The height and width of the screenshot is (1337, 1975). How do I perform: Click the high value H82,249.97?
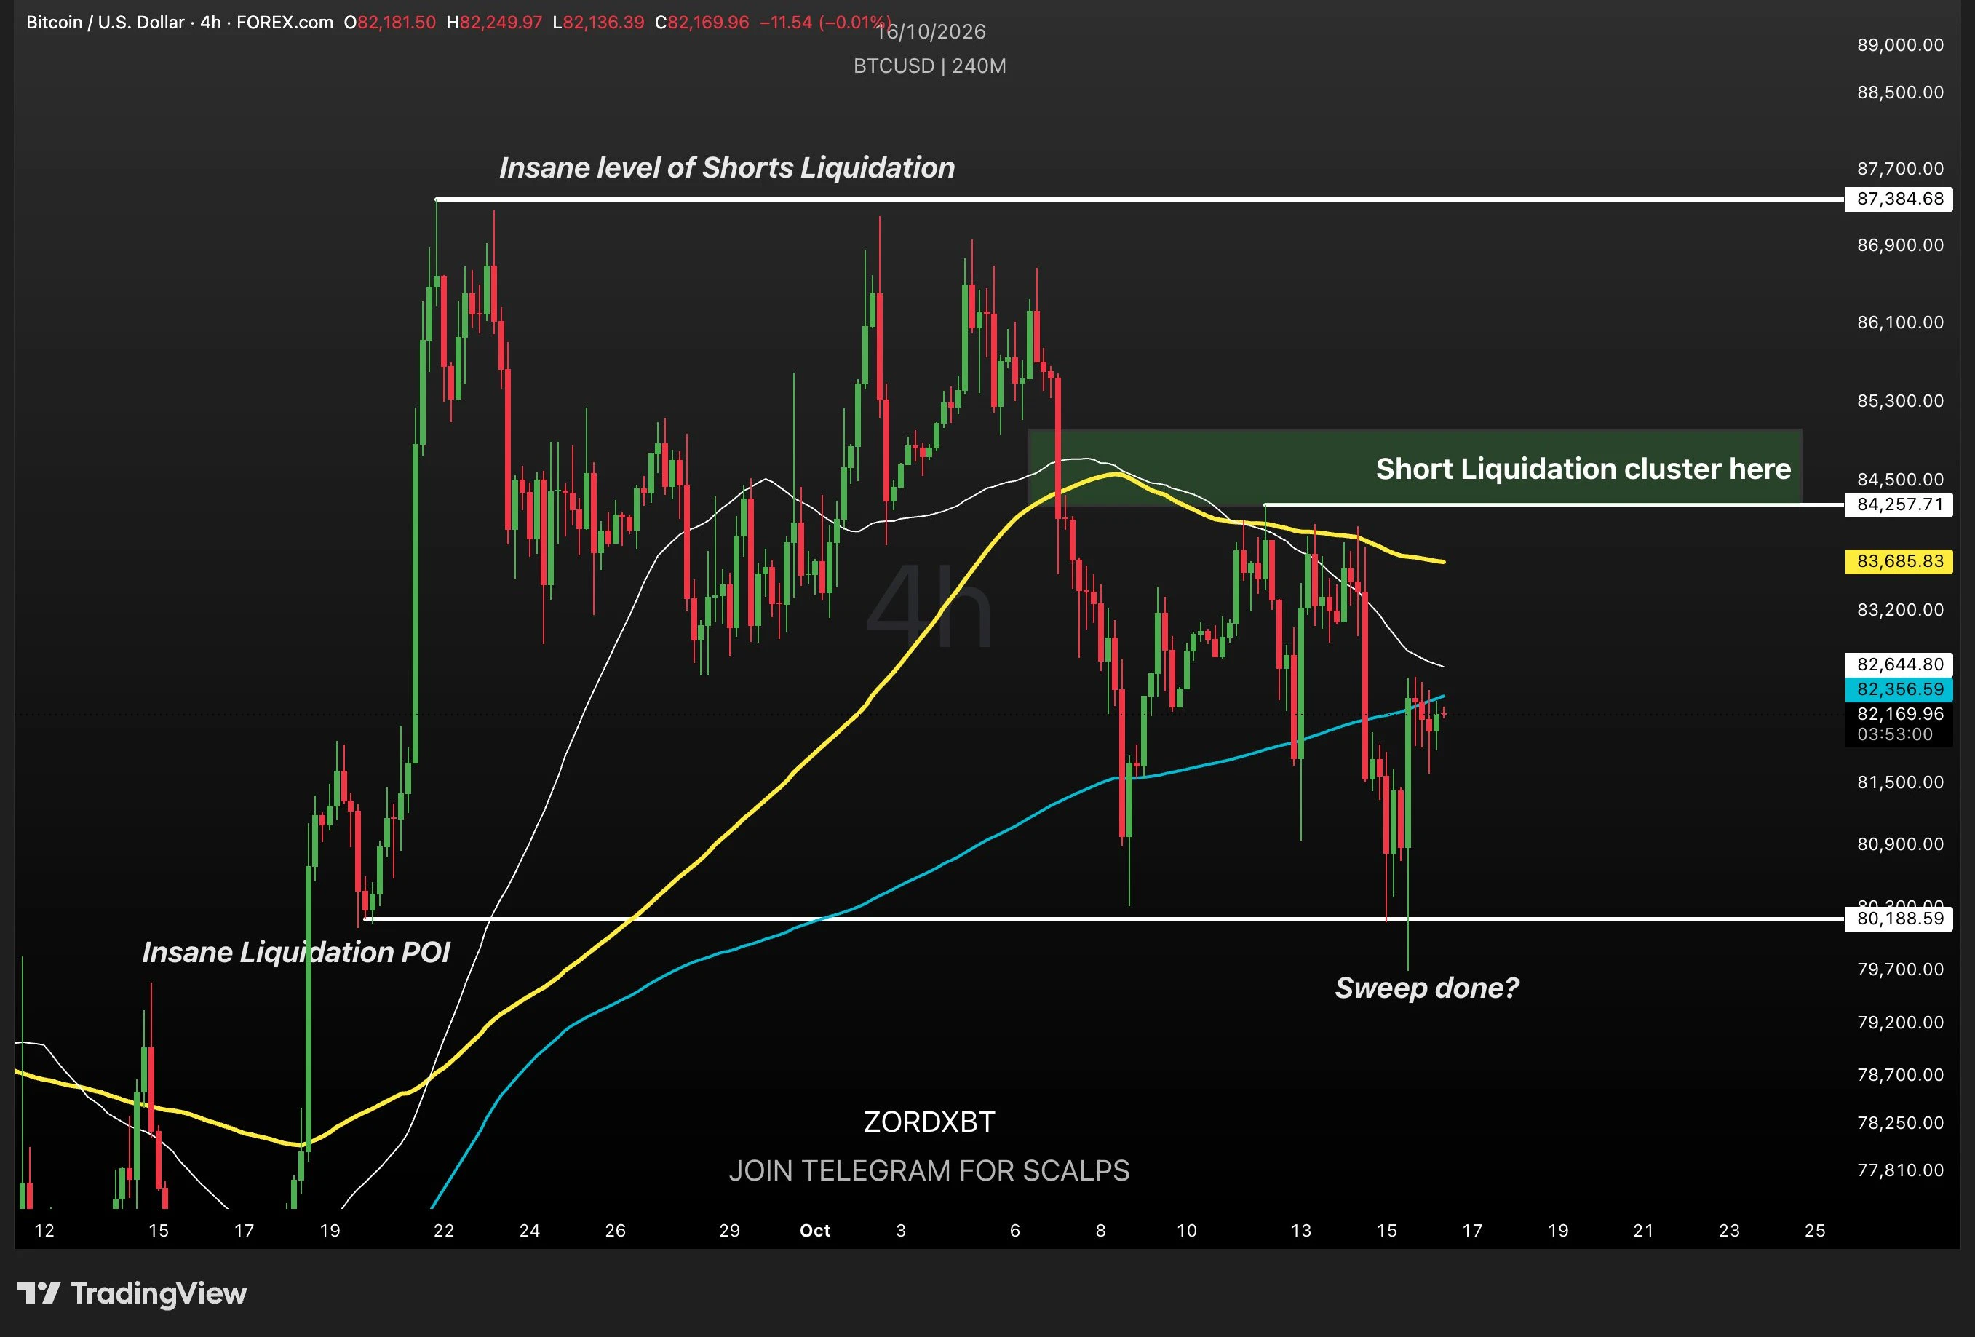(x=495, y=23)
